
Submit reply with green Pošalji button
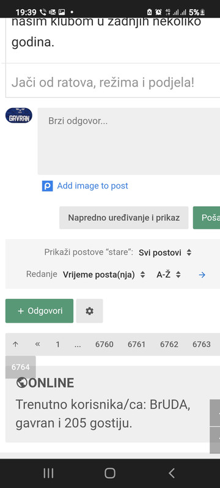[207, 218]
